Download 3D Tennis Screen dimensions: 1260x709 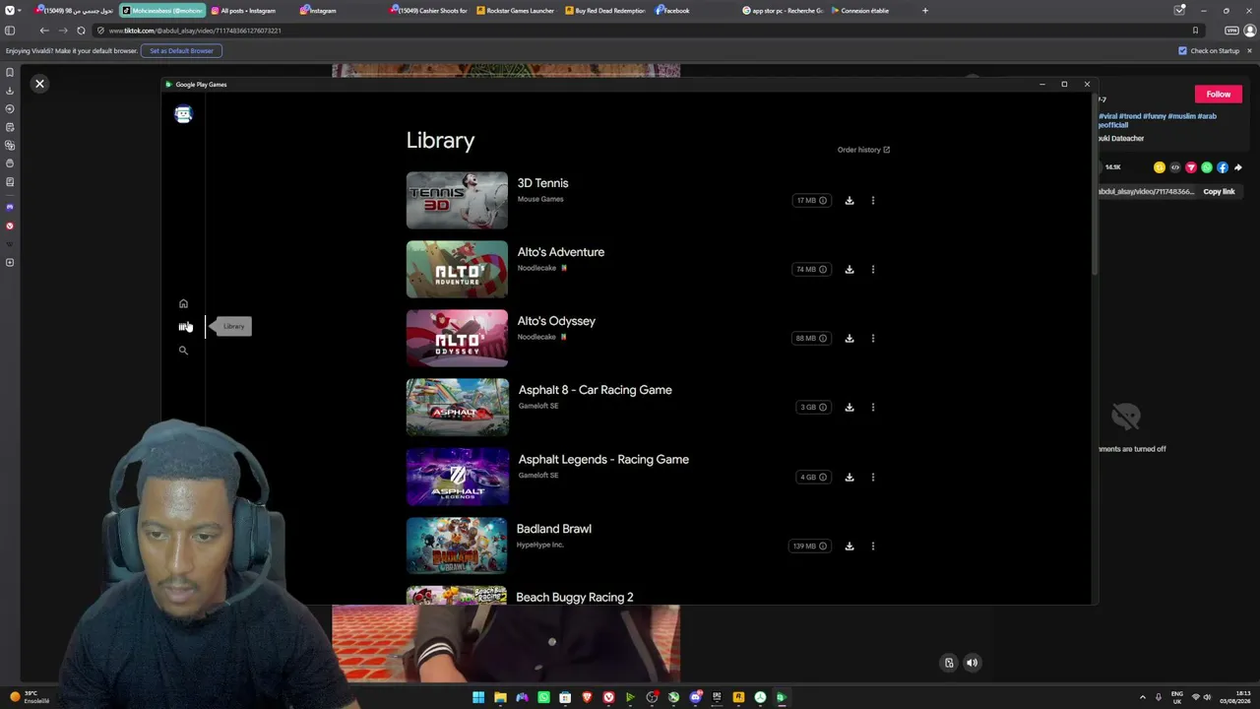(850, 201)
